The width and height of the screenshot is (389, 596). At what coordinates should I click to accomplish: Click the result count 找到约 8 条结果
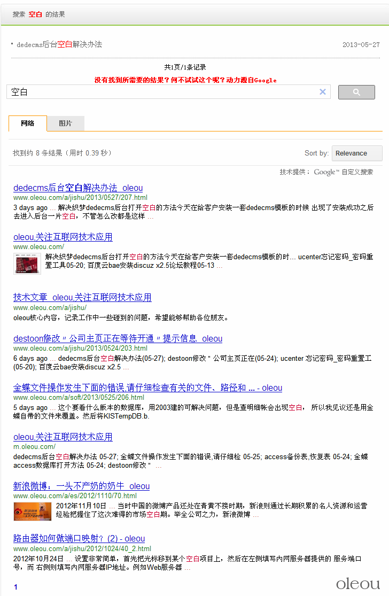click(63, 153)
